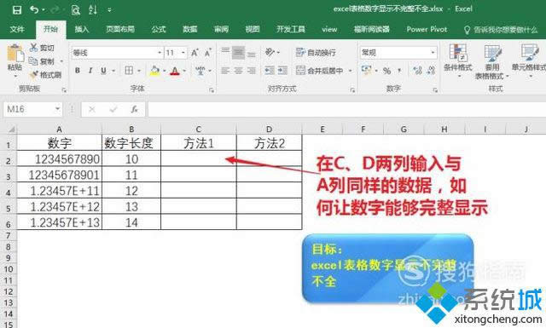Screen dimensions: 546x328
Task: Switch to the Insert (插入) tab
Action: click(x=82, y=29)
